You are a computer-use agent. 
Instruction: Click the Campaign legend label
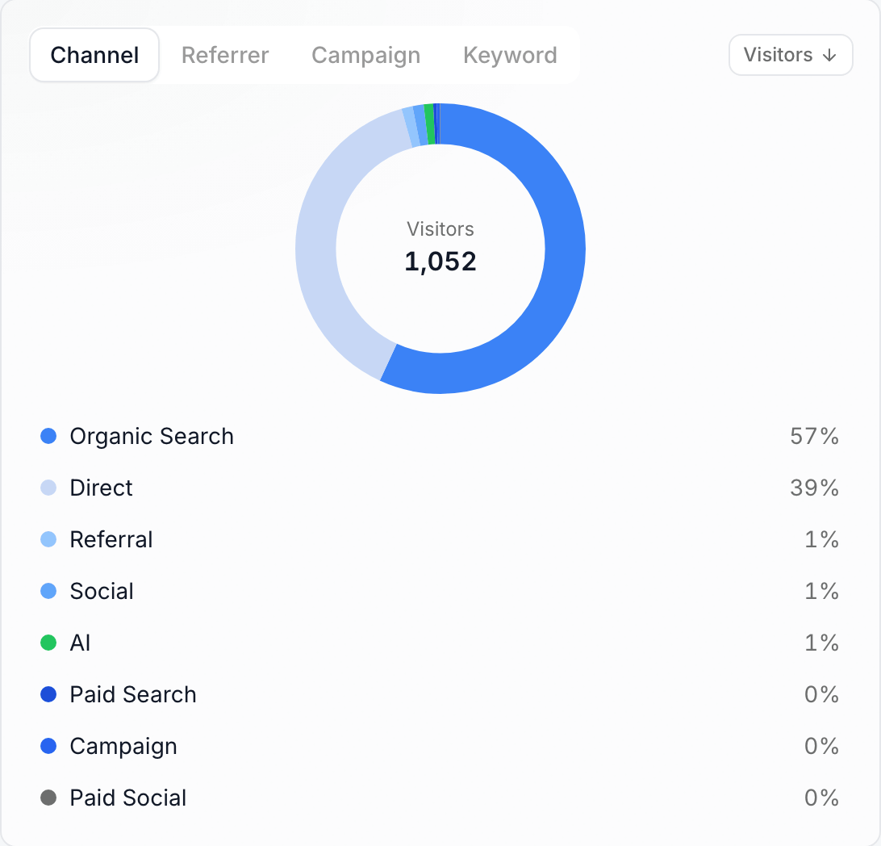click(x=123, y=747)
